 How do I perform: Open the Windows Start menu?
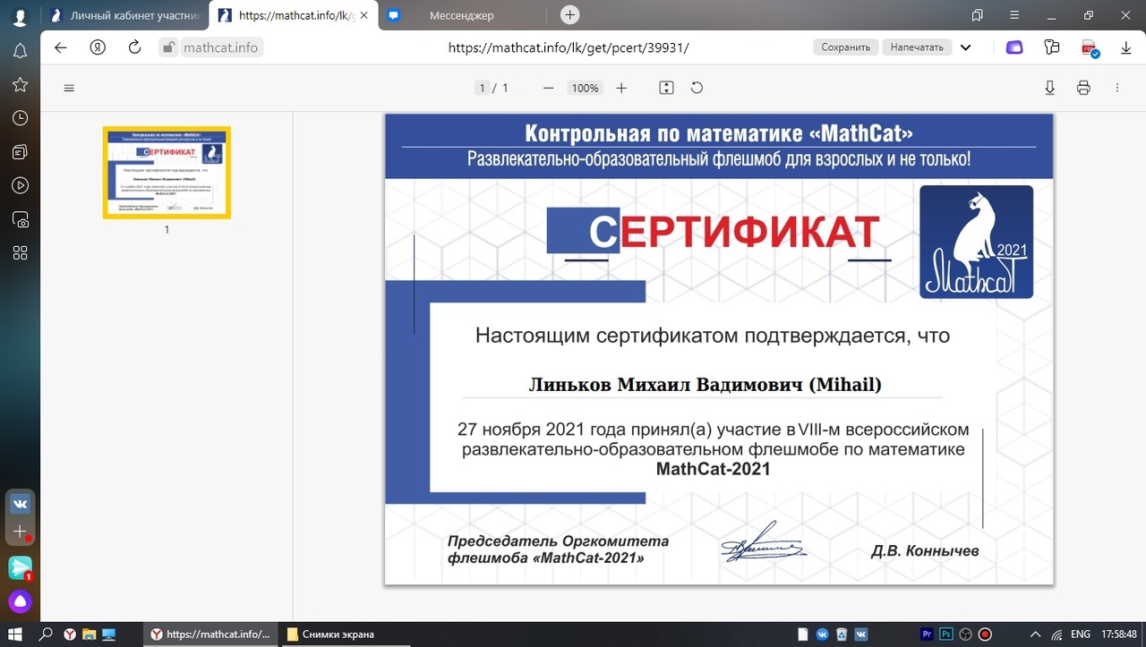click(x=14, y=634)
